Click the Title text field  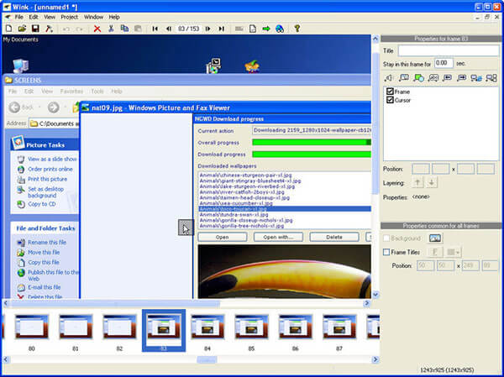click(x=449, y=50)
